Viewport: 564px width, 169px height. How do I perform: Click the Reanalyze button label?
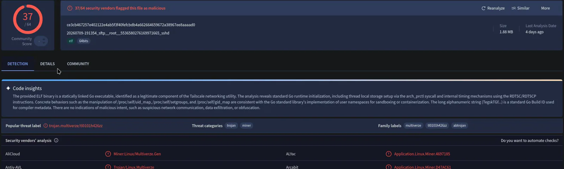coord(496,8)
